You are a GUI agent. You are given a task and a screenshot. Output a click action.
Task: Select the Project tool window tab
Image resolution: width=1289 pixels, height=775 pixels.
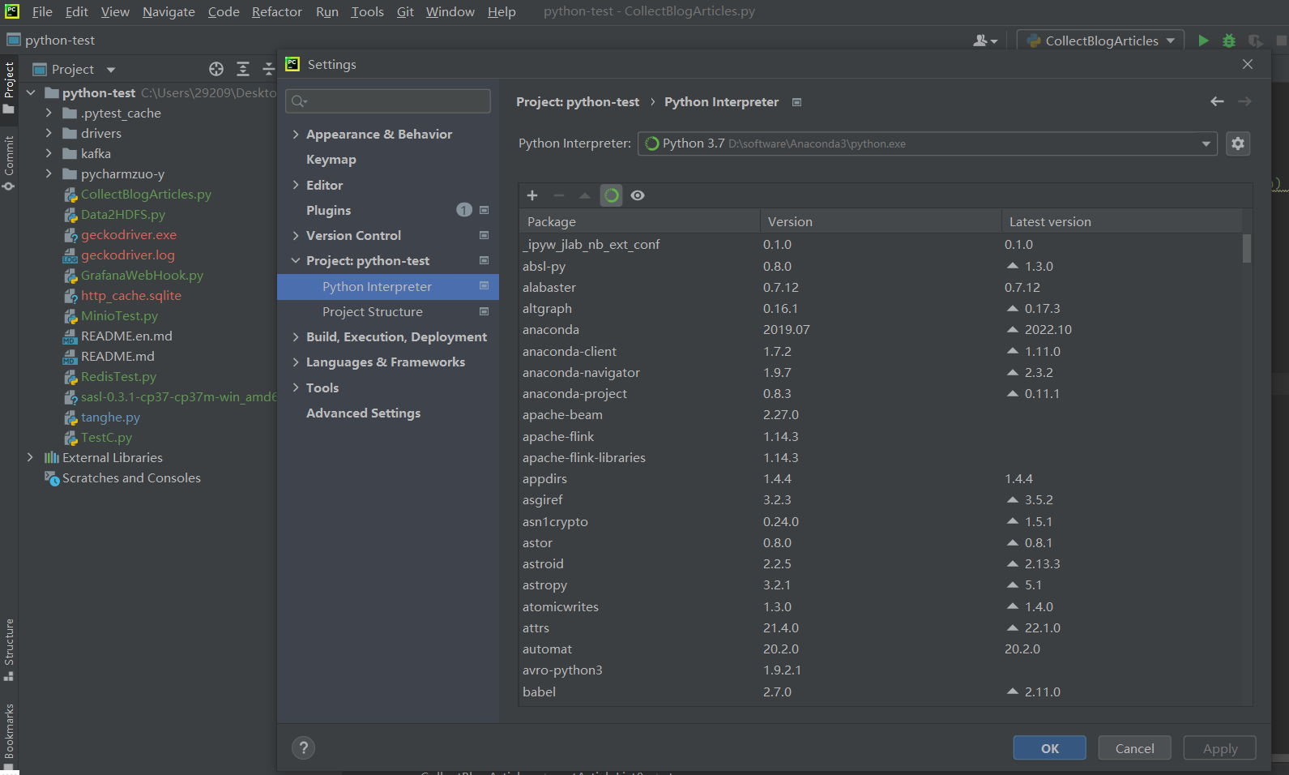coord(9,88)
